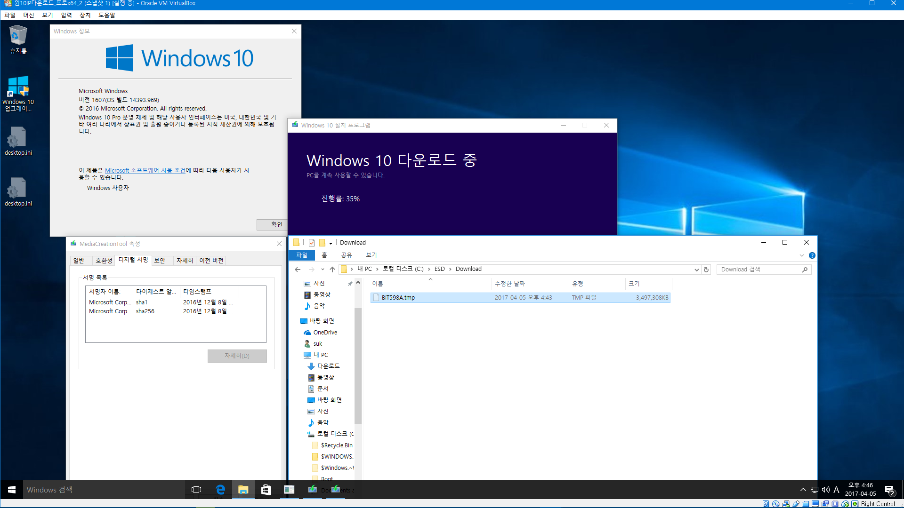This screenshot has height=508, width=904.
Task: Expand address bar history dropdown
Action: click(x=697, y=270)
